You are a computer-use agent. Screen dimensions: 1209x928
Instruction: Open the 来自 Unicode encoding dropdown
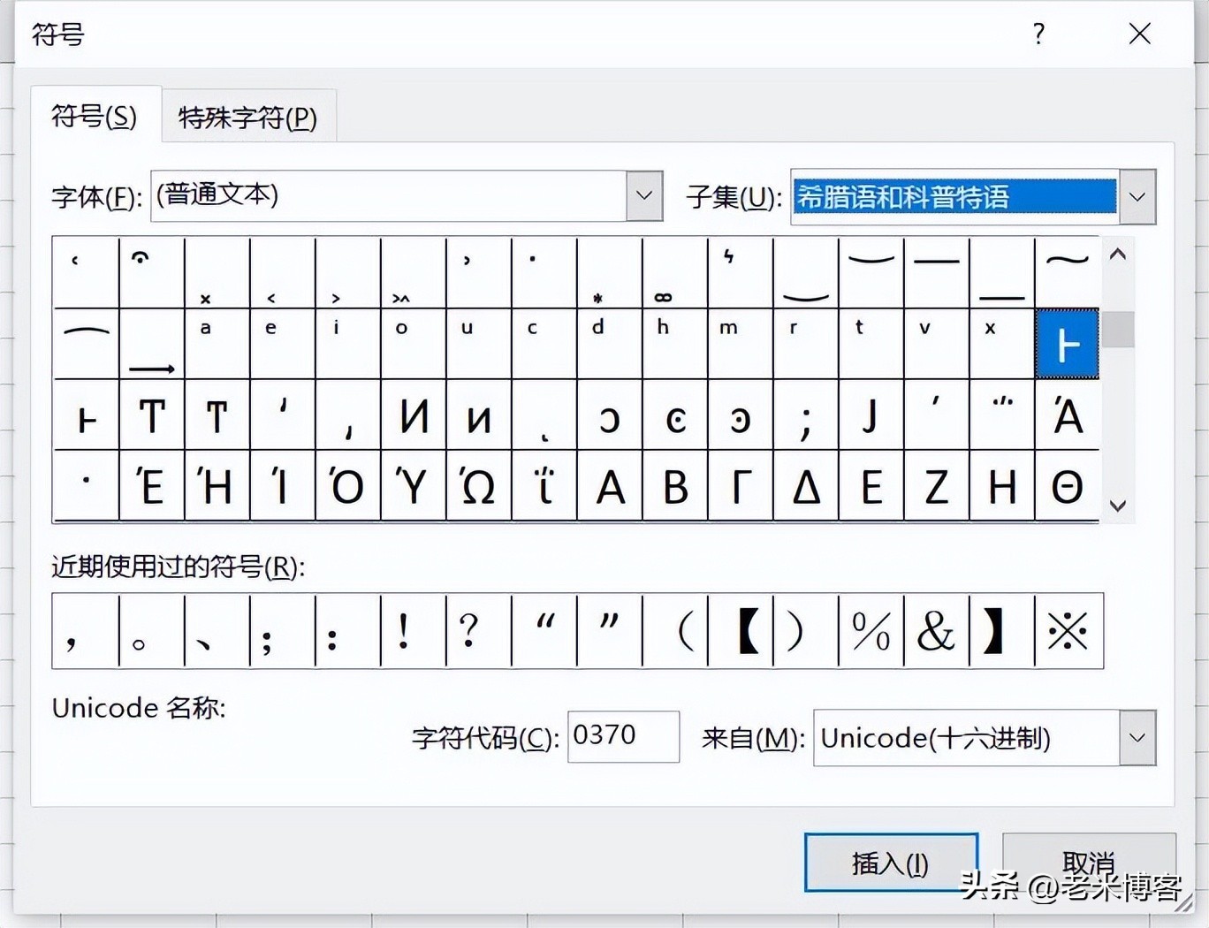coord(1137,738)
